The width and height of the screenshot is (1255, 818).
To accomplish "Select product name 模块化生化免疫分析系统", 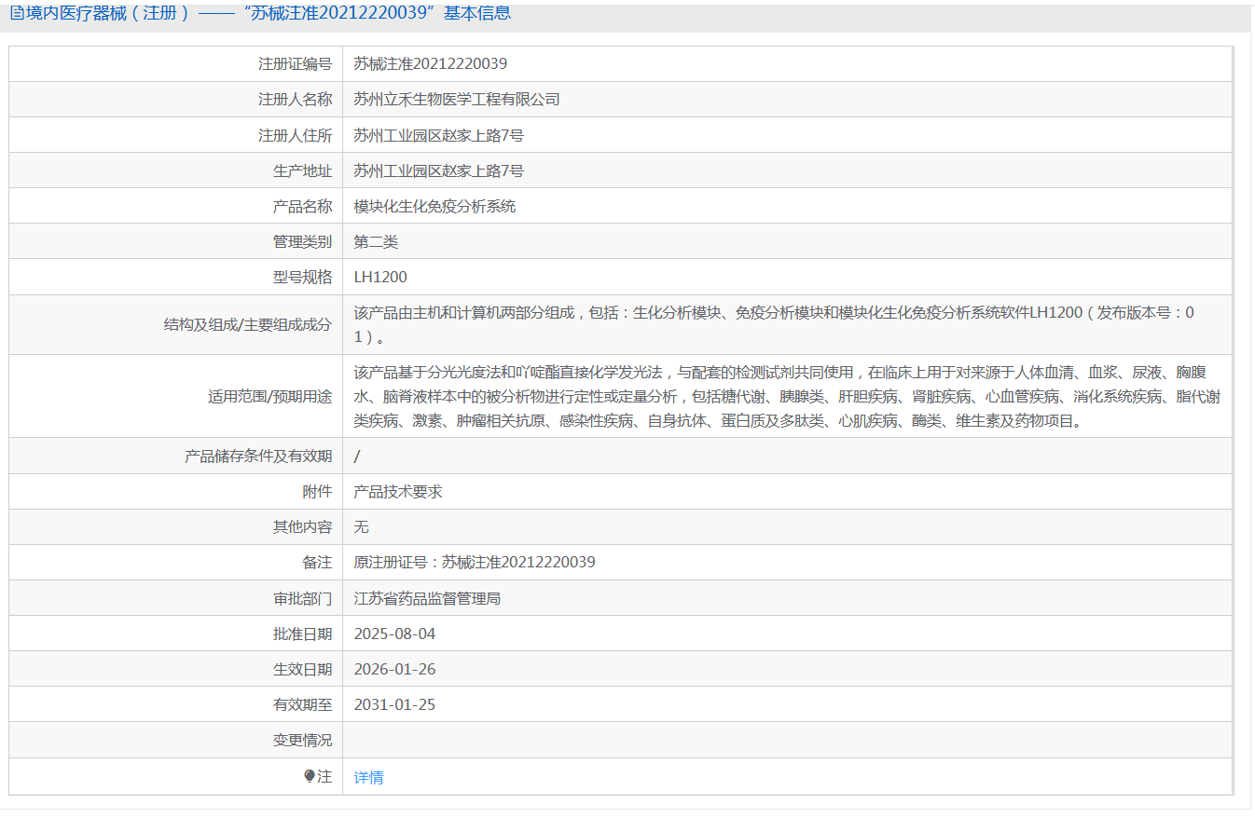I will 434,206.
